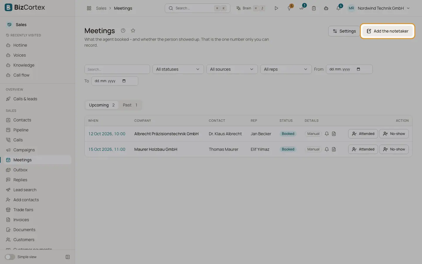This screenshot has height=264, width=422.
Task: Open calendar picker in the From date field
Action: (x=358, y=69)
